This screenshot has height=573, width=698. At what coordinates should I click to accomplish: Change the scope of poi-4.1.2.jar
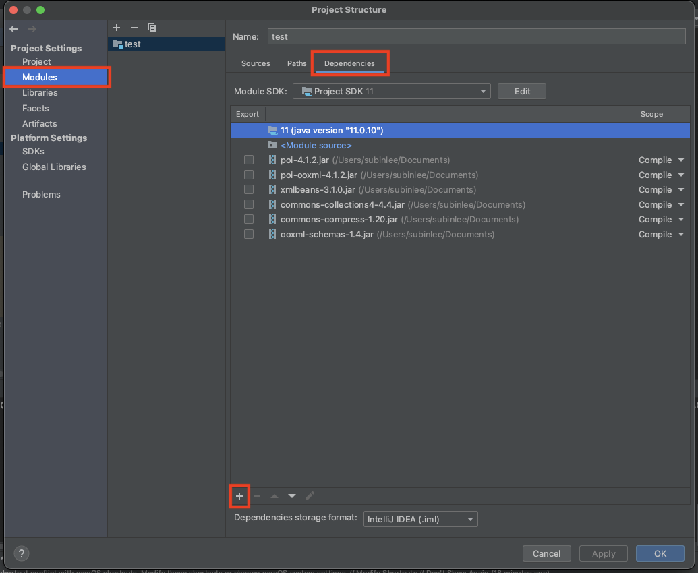pos(661,160)
